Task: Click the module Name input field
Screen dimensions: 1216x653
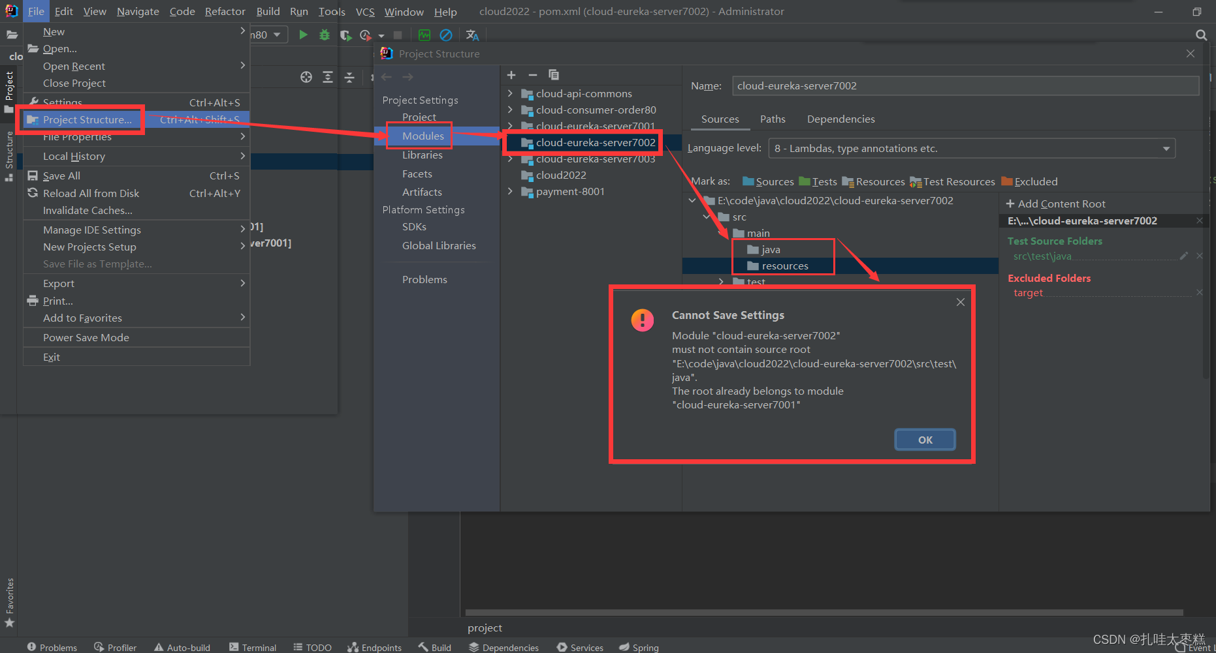Action: (x=966, y=85)
